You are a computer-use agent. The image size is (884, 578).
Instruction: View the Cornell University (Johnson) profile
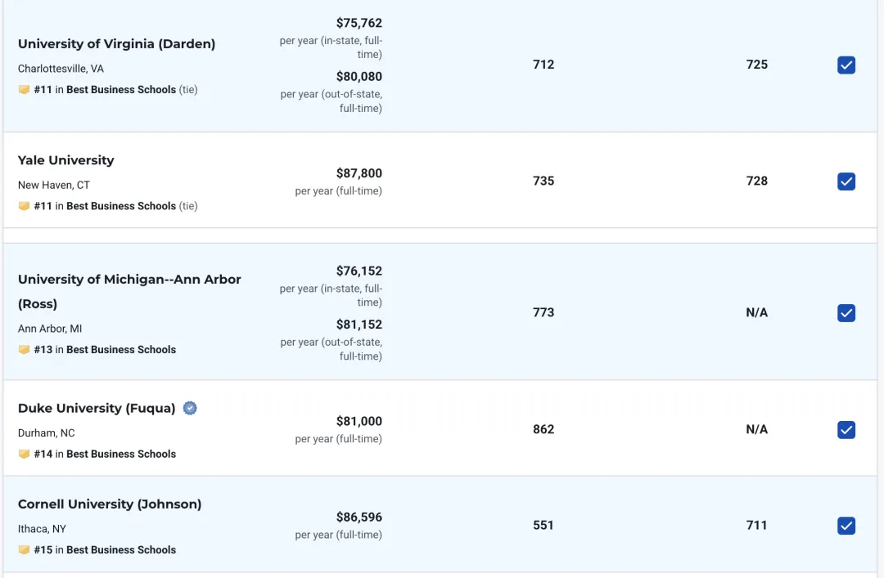(x=109, y=504)
